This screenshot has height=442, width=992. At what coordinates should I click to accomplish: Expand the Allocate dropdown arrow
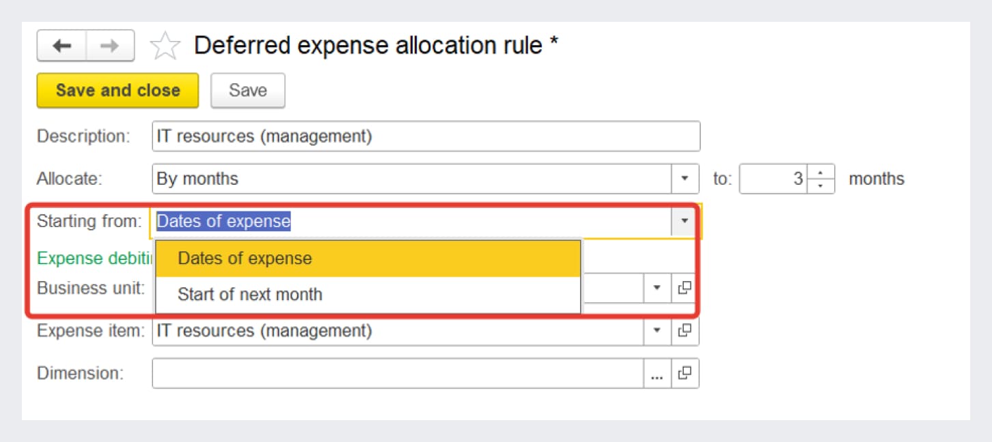[685, 179]
